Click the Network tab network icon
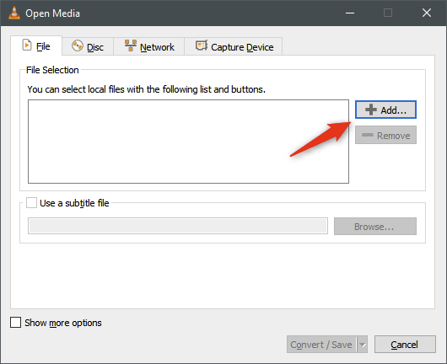Viewport: 447px width, 364px height. point(131,45)
